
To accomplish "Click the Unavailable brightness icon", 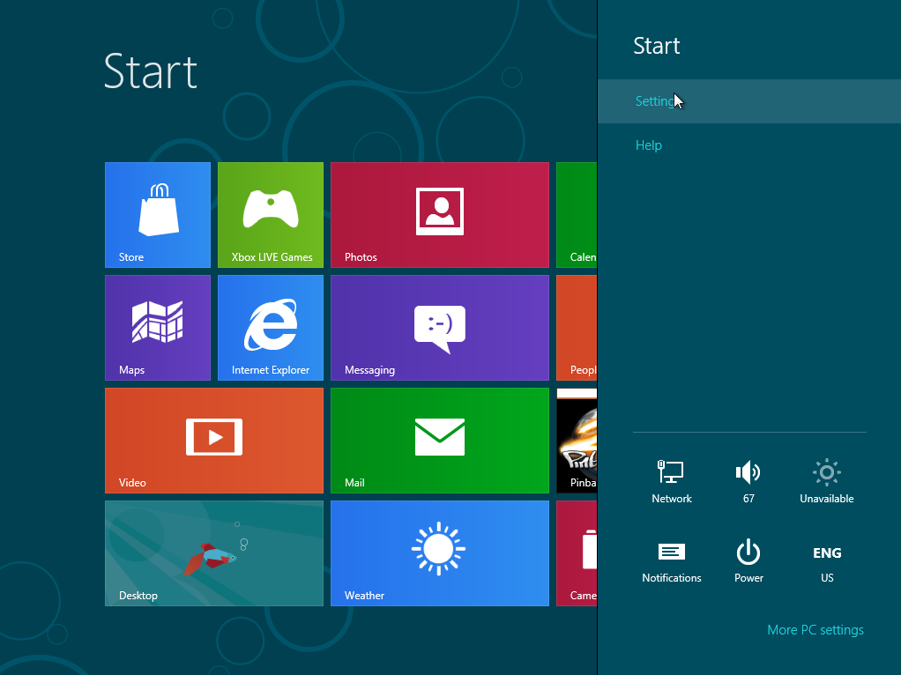I will coord(826,482).
